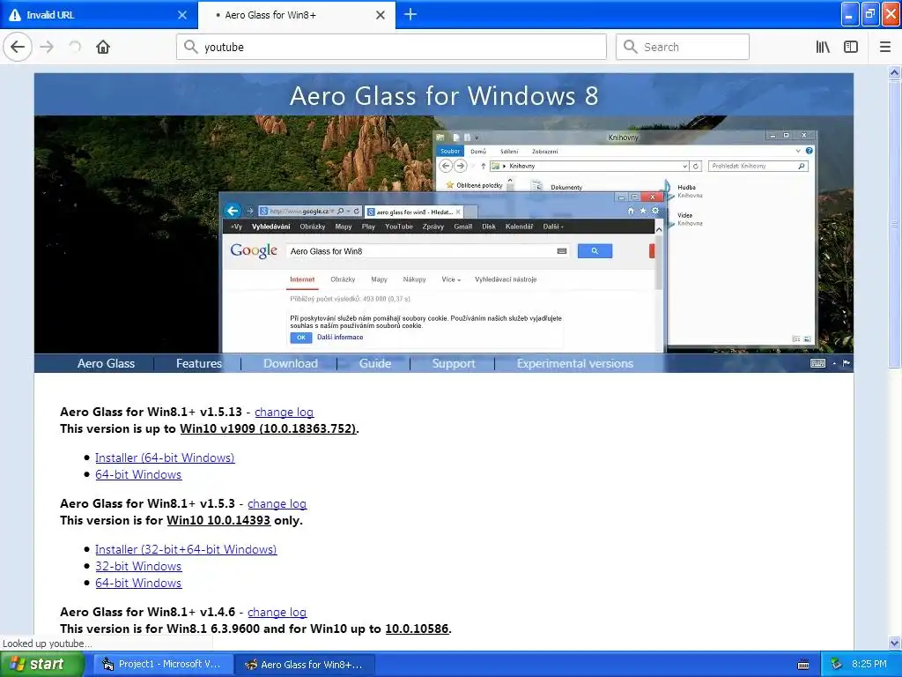Go back with the browser back arrow
Image resolution: width=902 pixels, height=677 pixels.
pos(18,47)
